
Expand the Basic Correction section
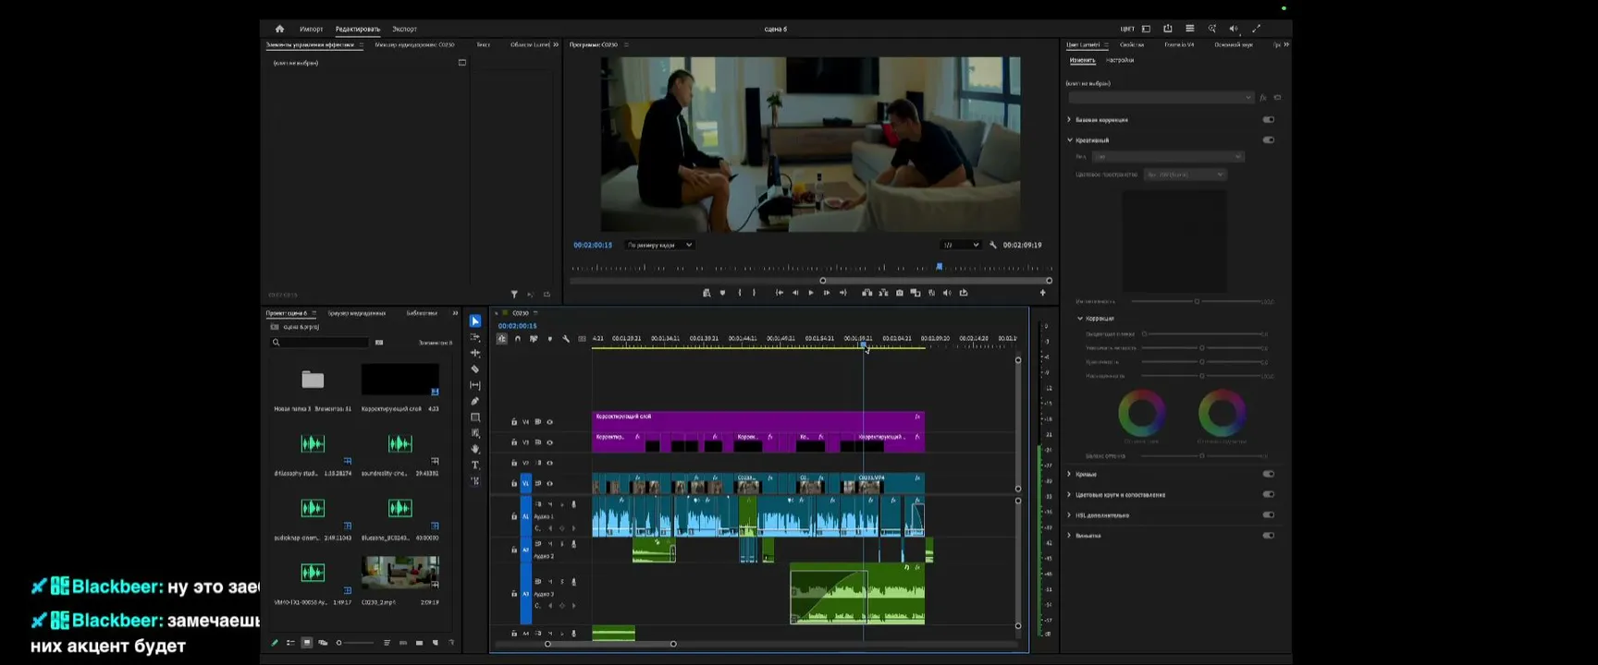point(1070,120)
